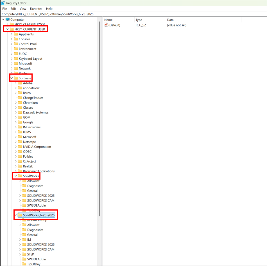
Task: Click the REG_SZ type cell
Action: pos(141,25)
